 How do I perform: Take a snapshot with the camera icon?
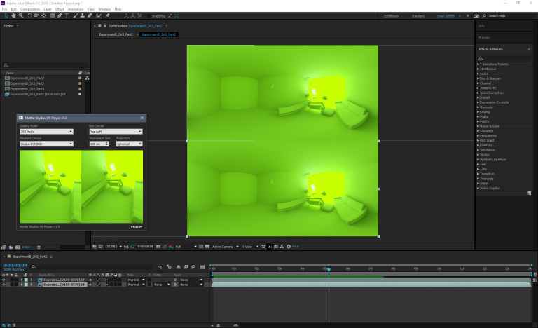tap(159, 247)
